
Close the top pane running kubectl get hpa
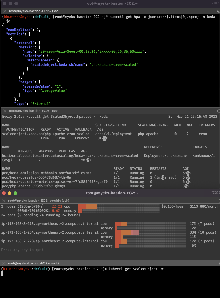[x=5, y=11]
